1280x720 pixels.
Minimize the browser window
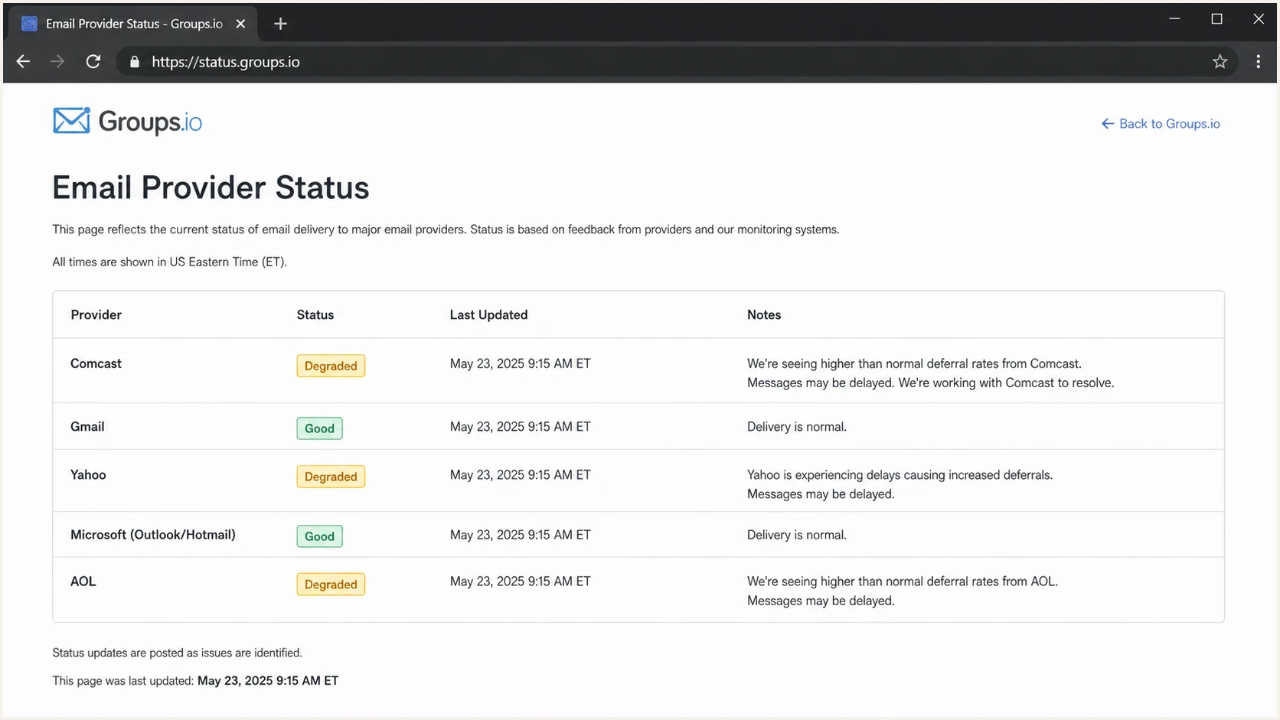click(1174, 19)
